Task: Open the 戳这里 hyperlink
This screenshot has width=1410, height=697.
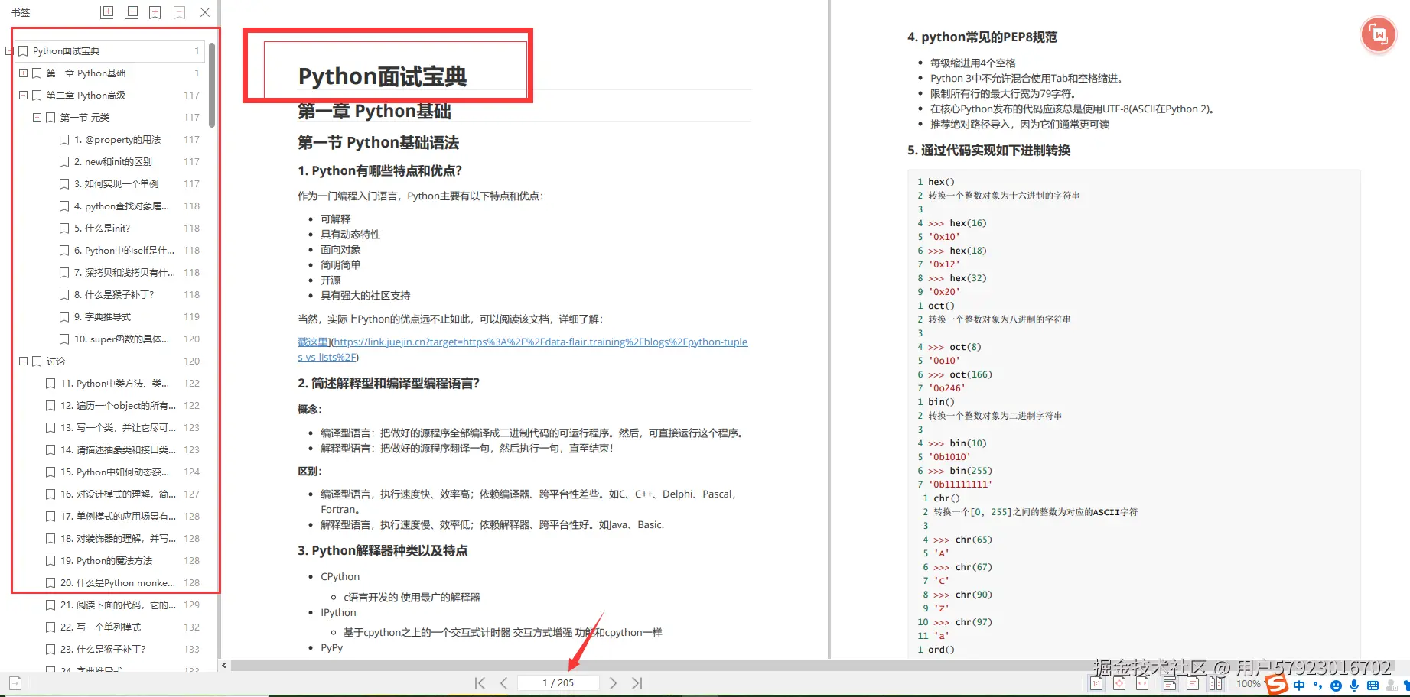Action: click(313, 342)
